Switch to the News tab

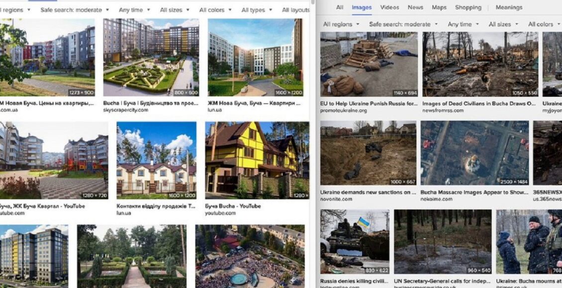(x=415, y=7)
